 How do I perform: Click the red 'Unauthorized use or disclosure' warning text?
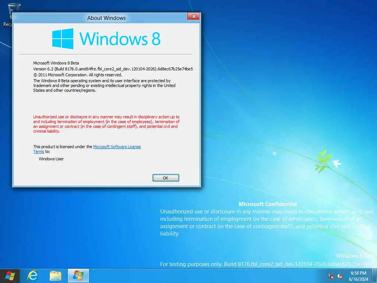tap(106, 124)
